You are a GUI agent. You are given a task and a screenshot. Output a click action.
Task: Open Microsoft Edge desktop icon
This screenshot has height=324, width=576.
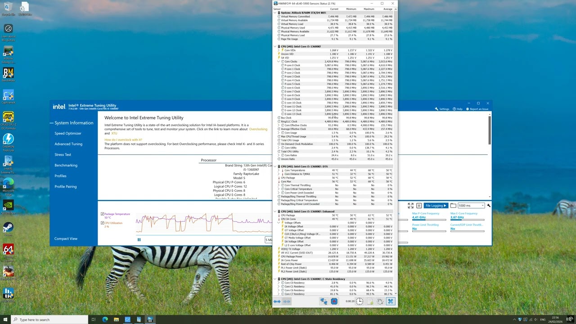(x=8, y=187)
